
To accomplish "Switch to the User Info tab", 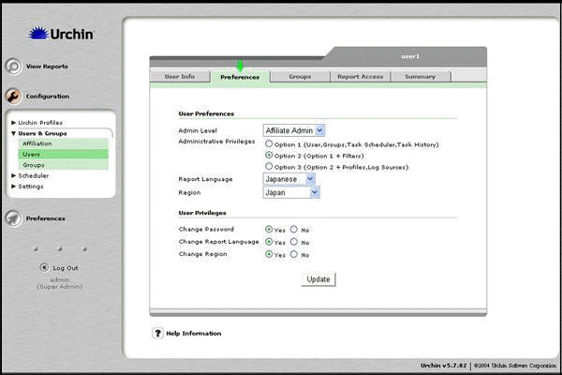I will click(x=179, y=77).
